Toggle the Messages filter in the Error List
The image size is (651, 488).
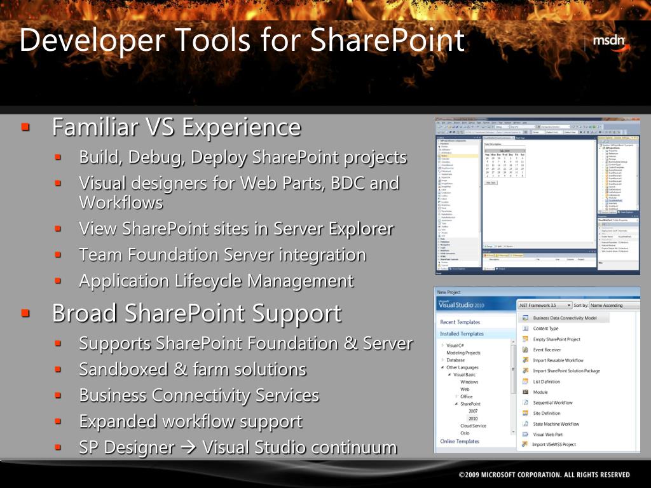click(516, 255)
